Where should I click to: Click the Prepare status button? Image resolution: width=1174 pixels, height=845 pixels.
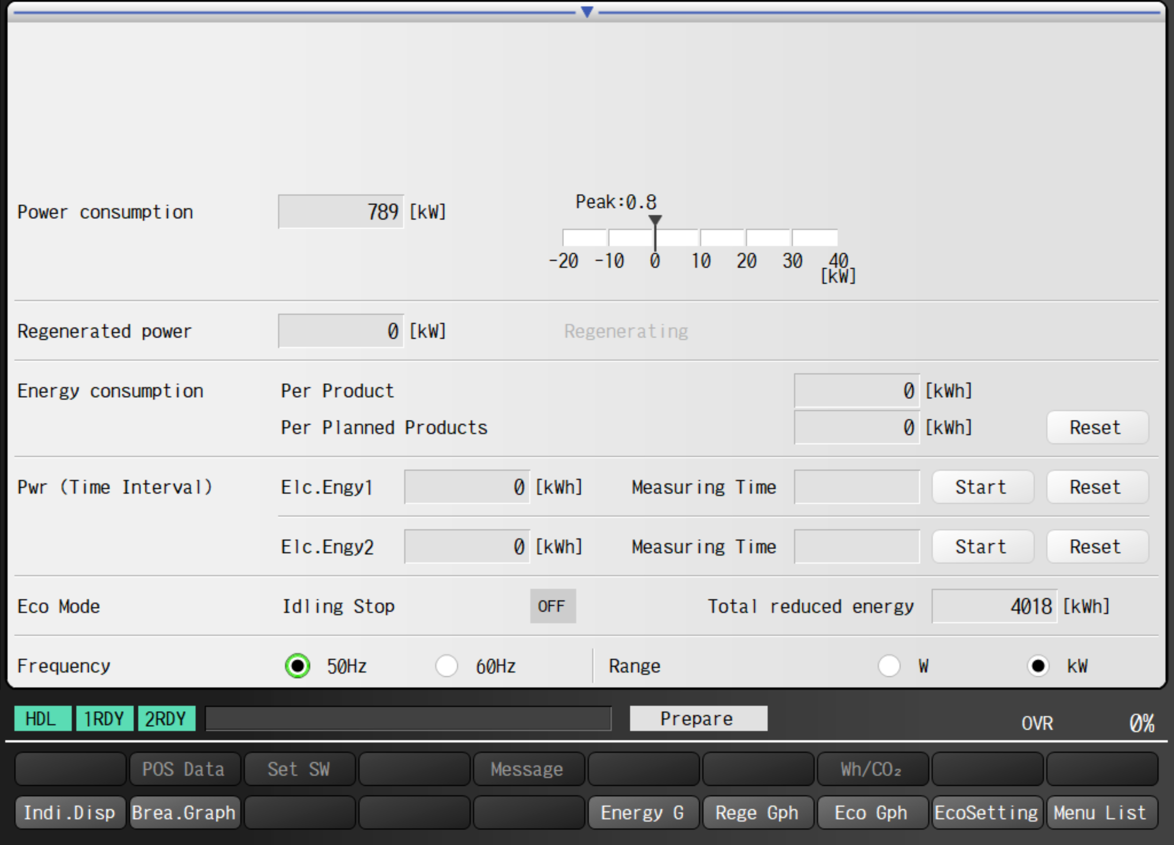click(698, 719)
